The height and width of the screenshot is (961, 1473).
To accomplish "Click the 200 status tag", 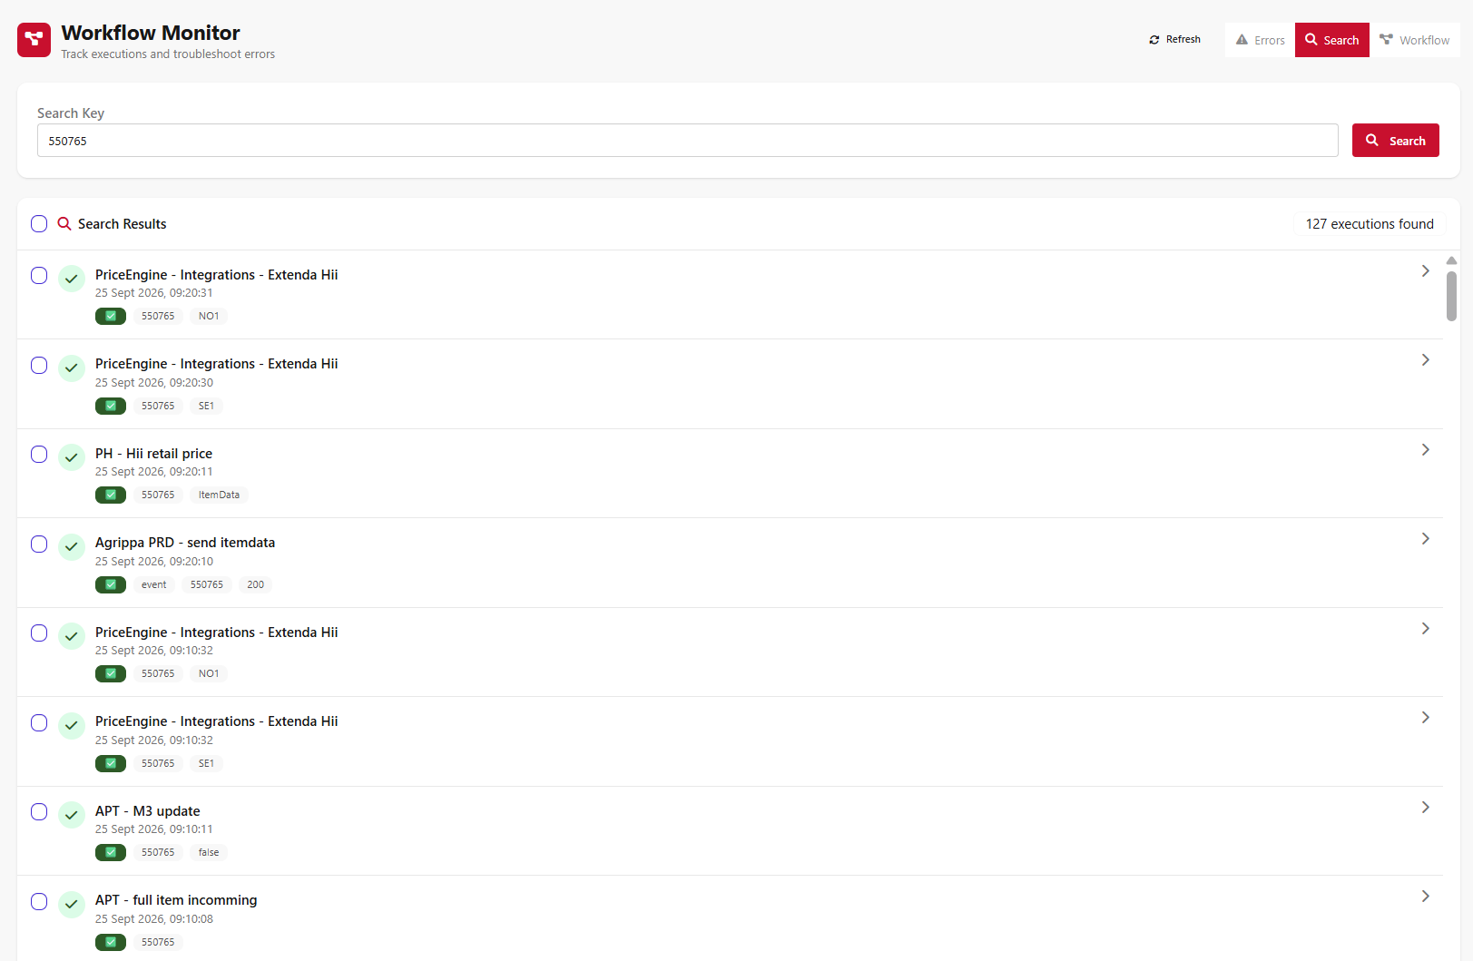I will 255,584.
